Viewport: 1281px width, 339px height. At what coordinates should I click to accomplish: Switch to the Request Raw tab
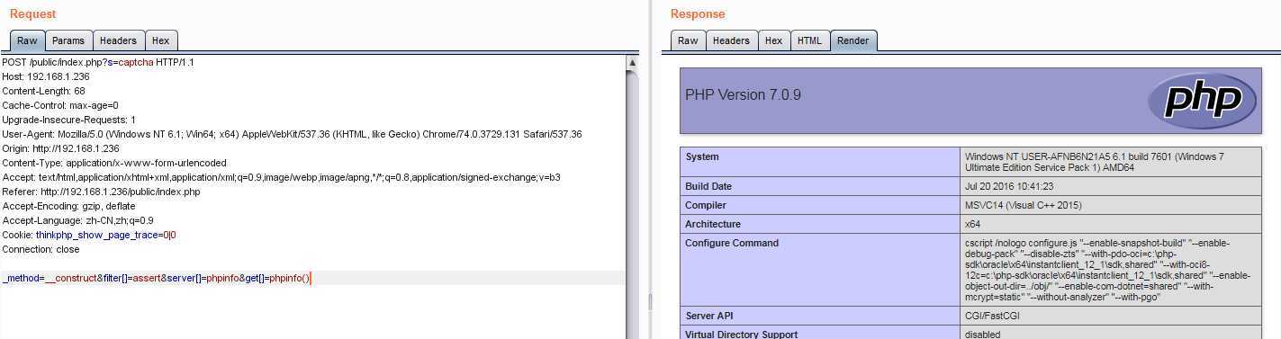(x=27, y=40)
